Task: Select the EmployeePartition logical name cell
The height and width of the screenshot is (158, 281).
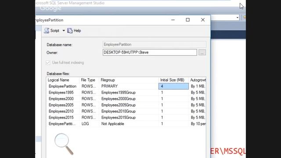Action: 62,86
